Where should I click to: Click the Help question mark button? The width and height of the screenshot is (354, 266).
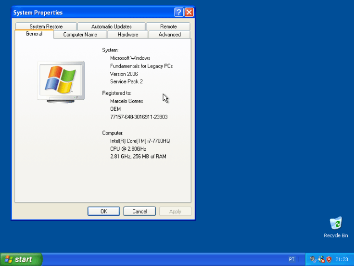(x=179, y=13)
